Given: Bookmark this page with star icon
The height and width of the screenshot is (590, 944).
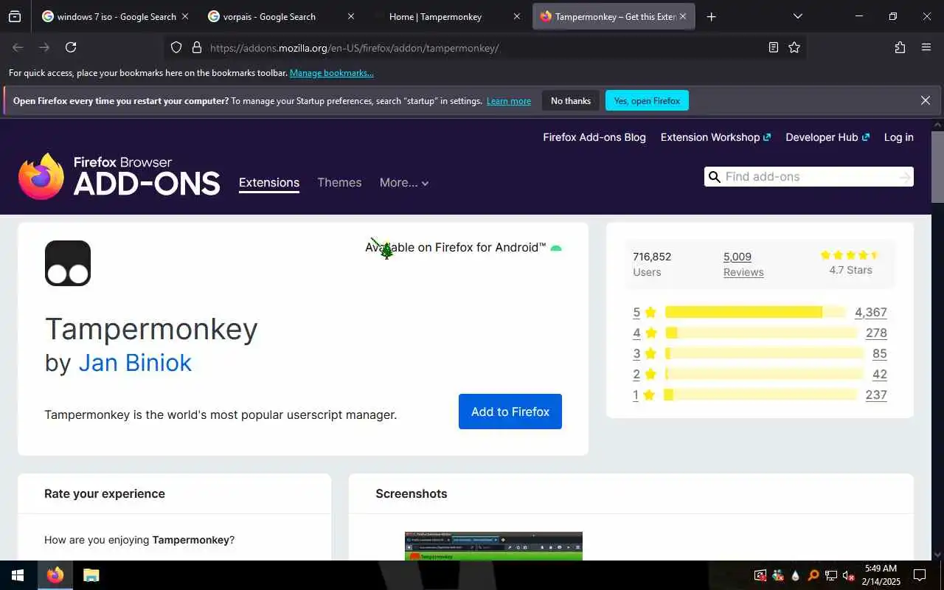Looking at the screenshot, I should pyautogui.click(x=794, y=47).
